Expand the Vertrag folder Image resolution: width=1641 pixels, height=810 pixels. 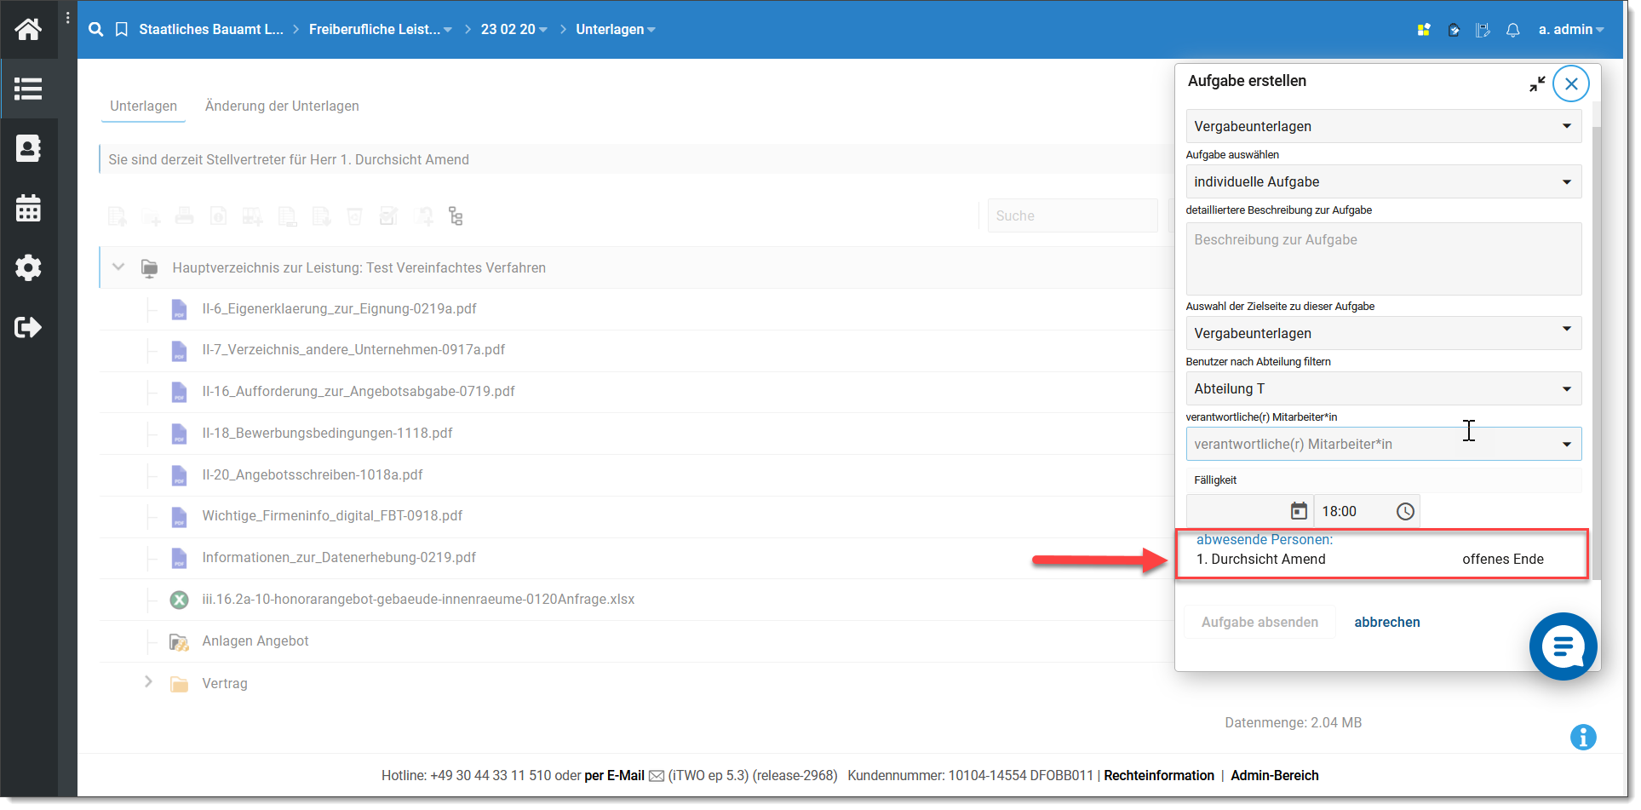(x=148, y=682)
